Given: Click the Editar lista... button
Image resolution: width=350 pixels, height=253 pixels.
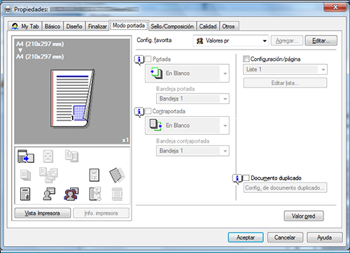Looking at the screenshot, I should coord(285,83).
